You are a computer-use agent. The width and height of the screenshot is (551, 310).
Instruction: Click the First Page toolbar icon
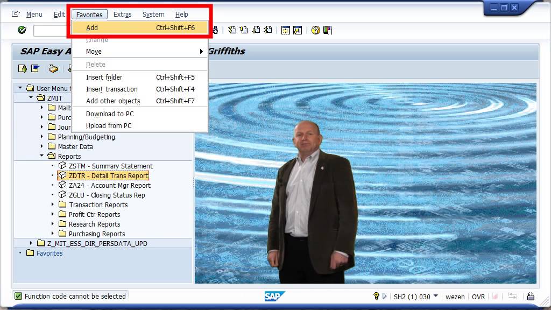(x=232, y=30)
